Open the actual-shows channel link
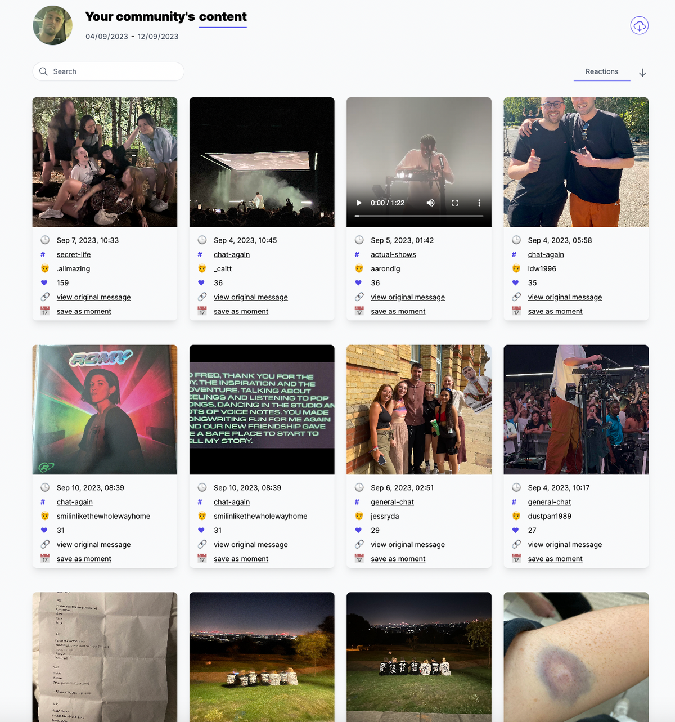 (x=393, y=255)
